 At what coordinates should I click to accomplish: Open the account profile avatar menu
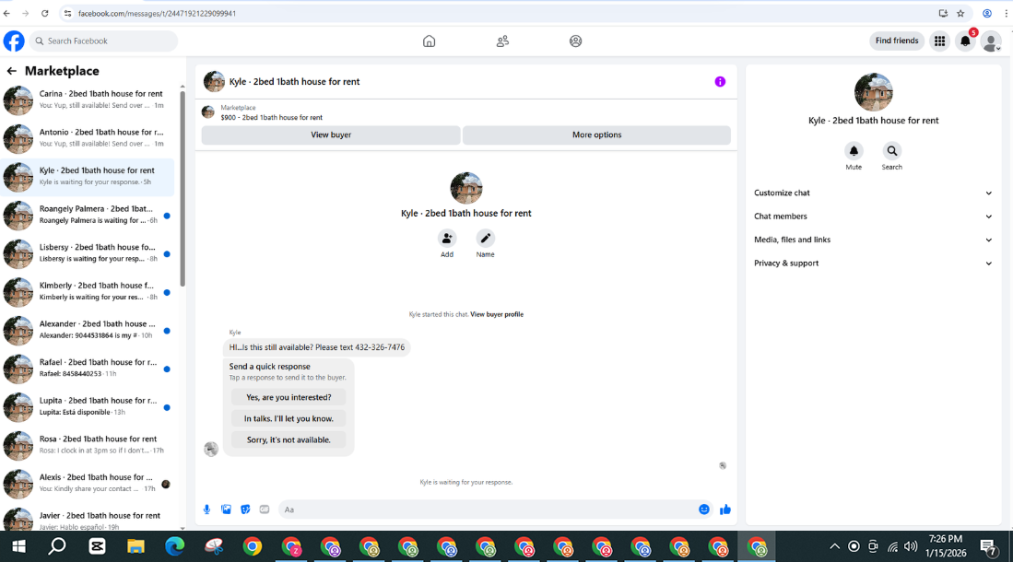click(x=990, y=41)
